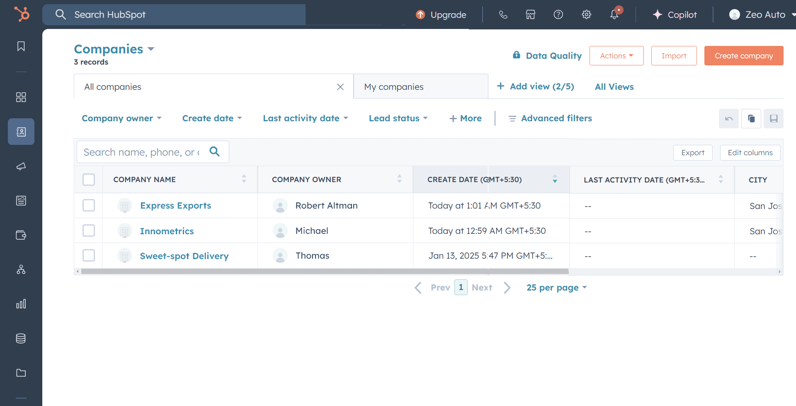The height and width of the screenshot is (406, 796).
Task: Open the Help icon
Action: pos(558,14)
